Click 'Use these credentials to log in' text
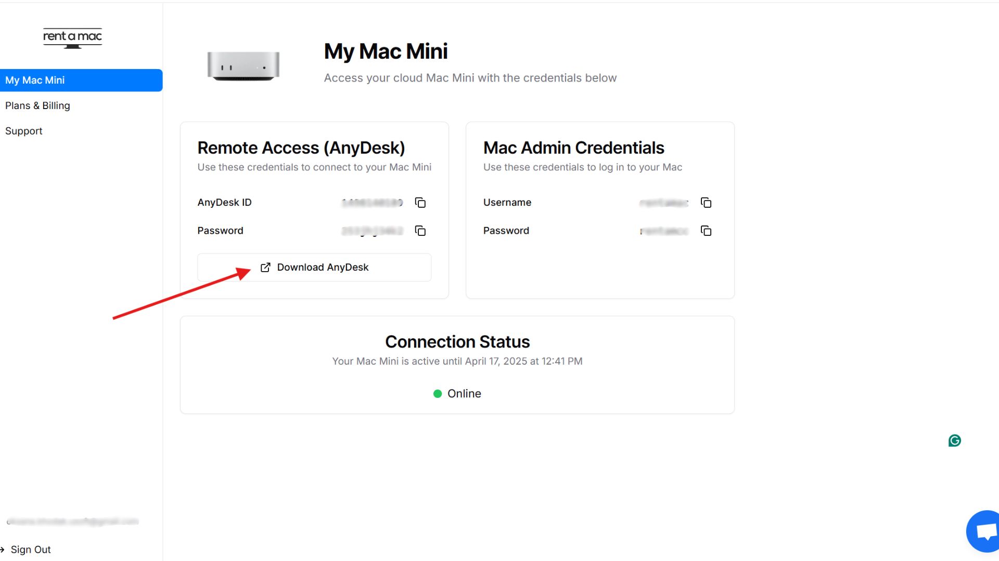 tap(583, 167)
